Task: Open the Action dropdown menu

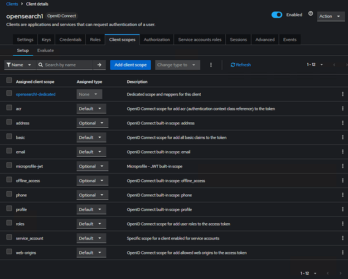Action: pyautogui.click(x=331, y=16)
